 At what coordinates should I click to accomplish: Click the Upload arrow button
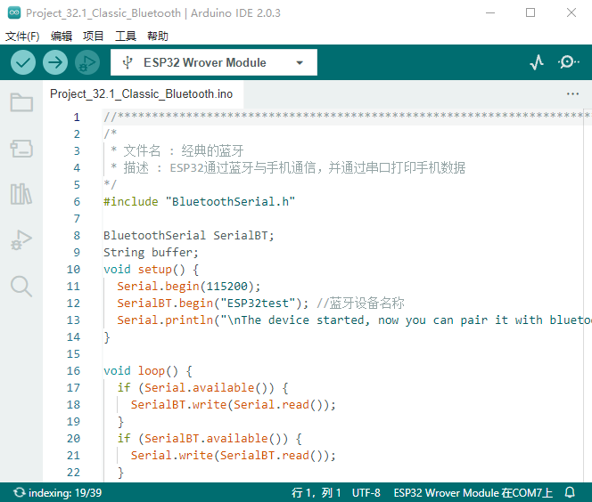tap(55, 62)
